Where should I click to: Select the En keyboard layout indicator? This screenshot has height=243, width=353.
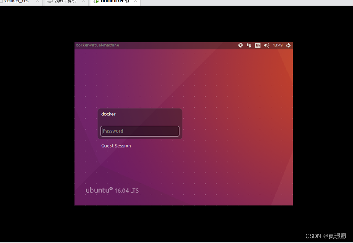(258, 45)
